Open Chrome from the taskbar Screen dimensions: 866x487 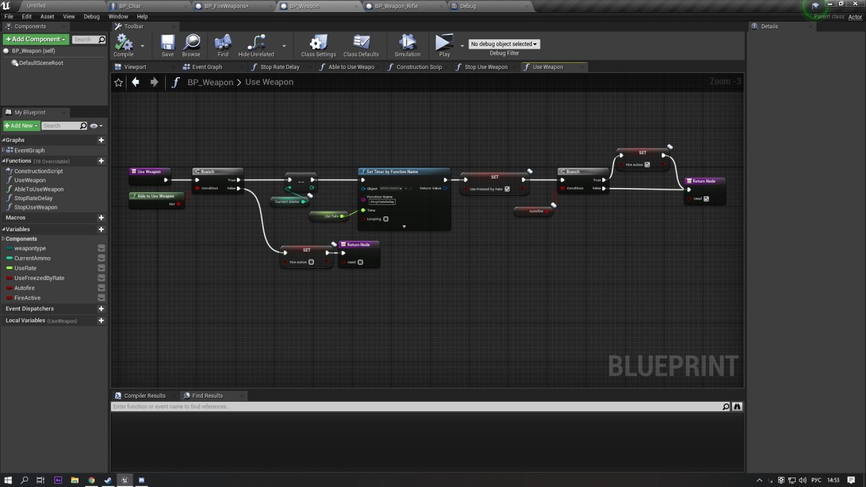coord(91,480)
